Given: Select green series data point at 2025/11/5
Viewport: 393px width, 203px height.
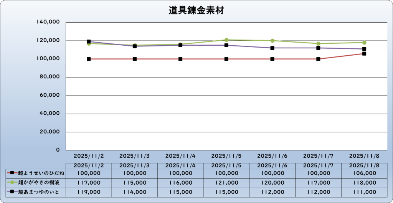Looking at the screenshot, I should pyautogui.click(x=226, y=40).
